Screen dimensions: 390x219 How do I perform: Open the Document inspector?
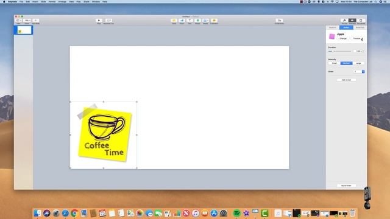(361, 21)
